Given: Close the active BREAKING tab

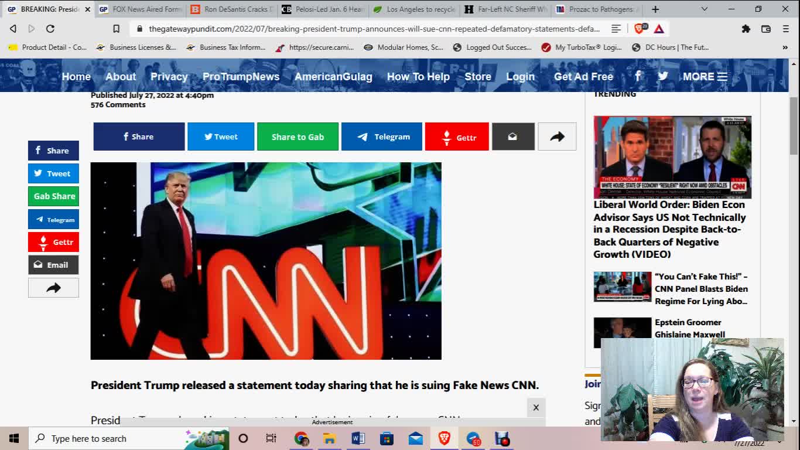Looking at the screenshot, I should point(87,9).
